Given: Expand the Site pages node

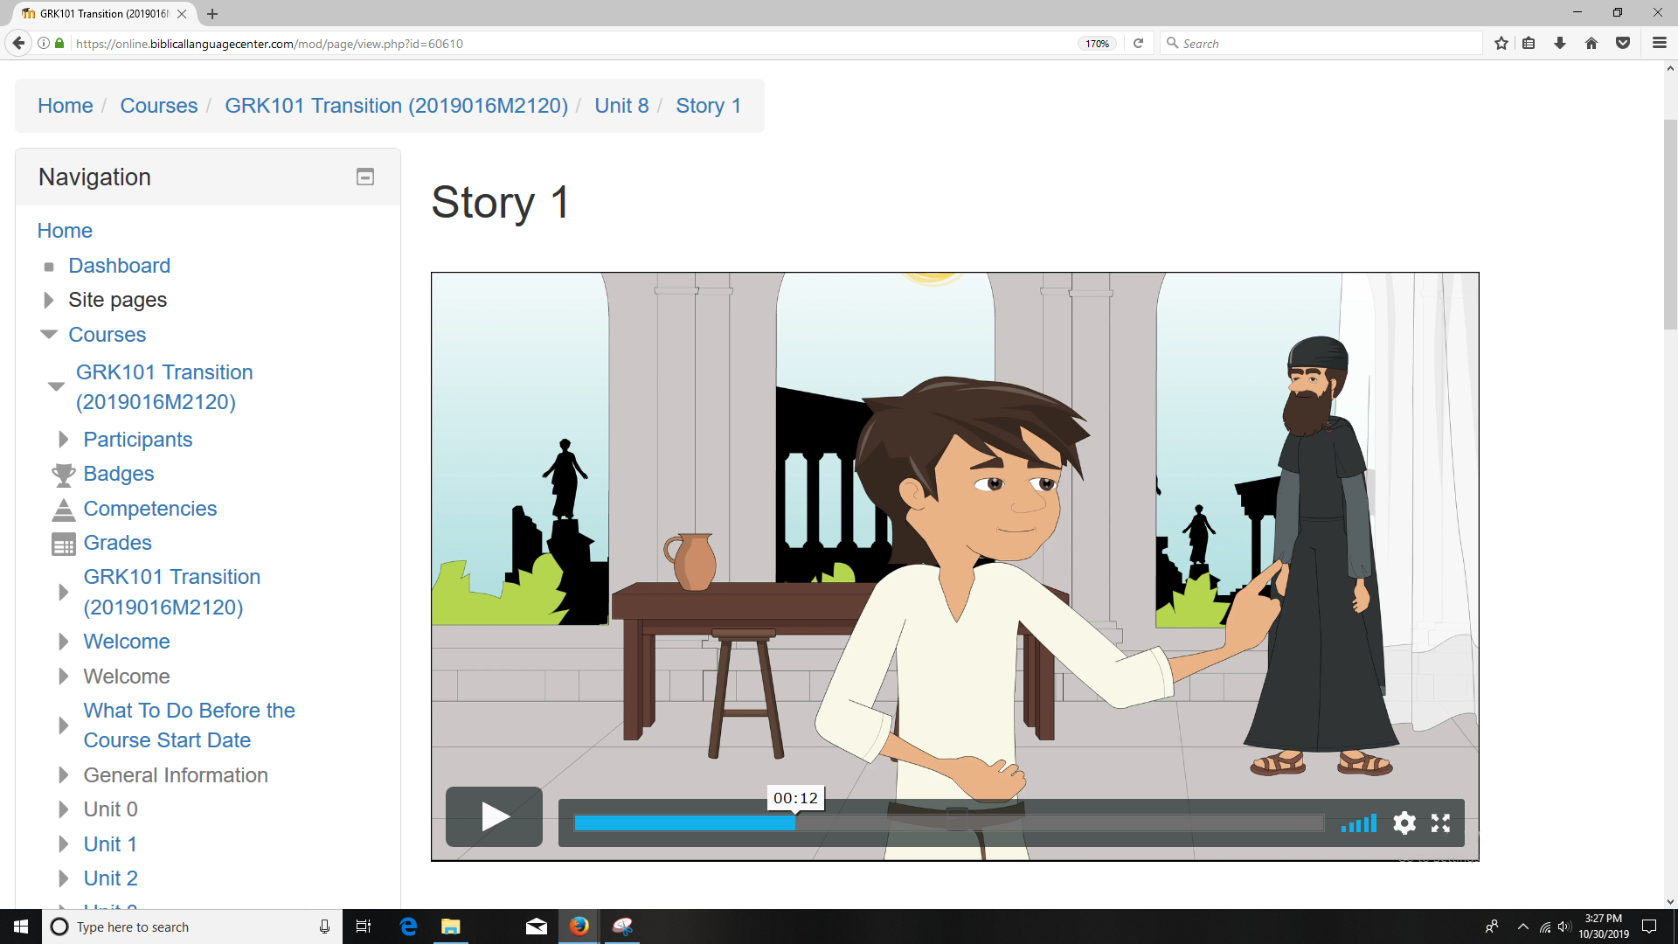Looking at the screenshot, I should coord(49,300).
